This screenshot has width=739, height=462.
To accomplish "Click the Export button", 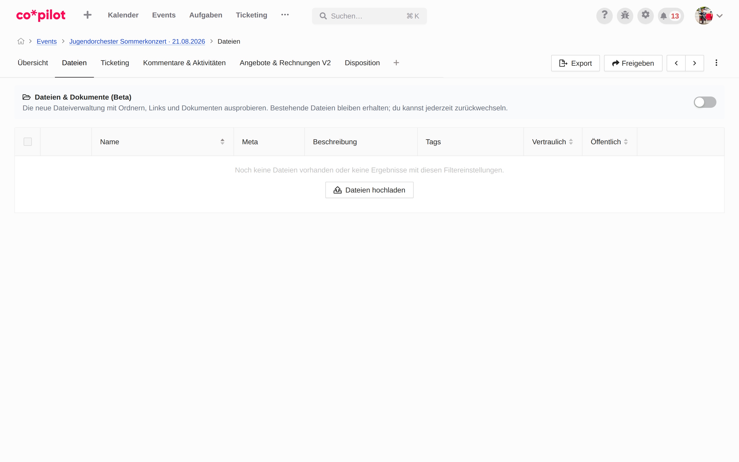I will click(575, 63).
